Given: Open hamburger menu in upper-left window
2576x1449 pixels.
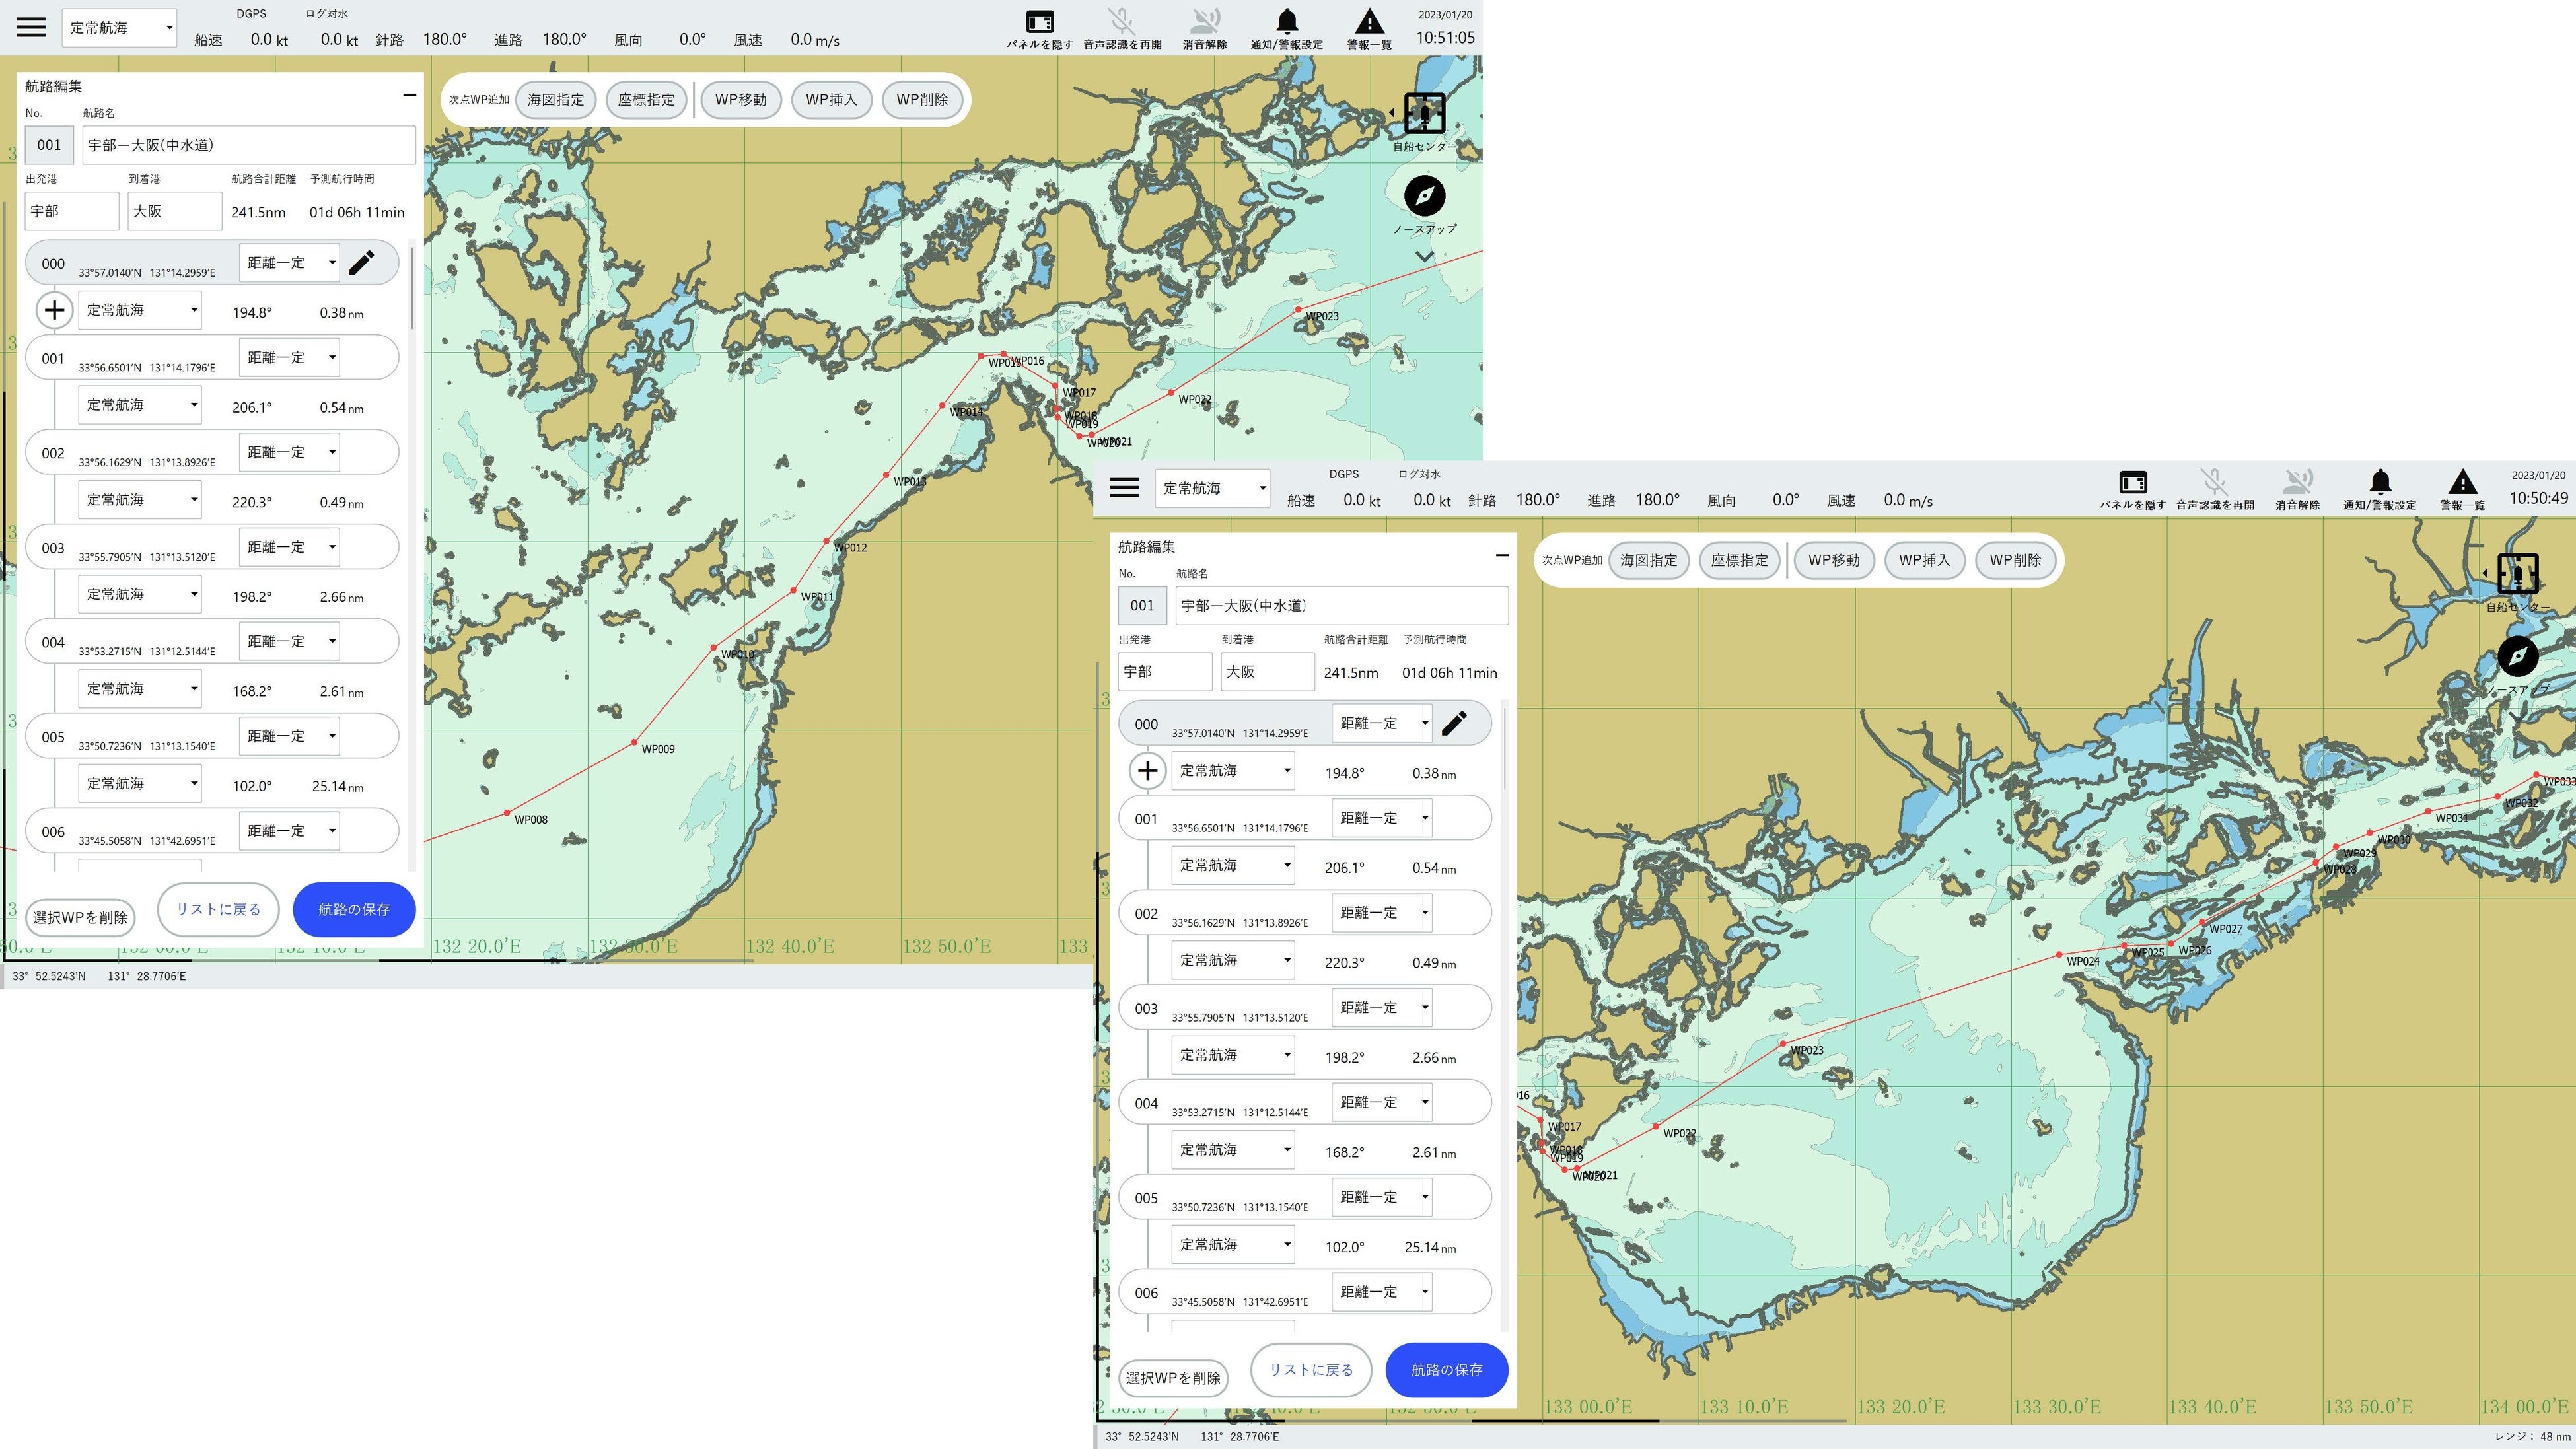Looking at the screenshot, I should pos(31,27).
